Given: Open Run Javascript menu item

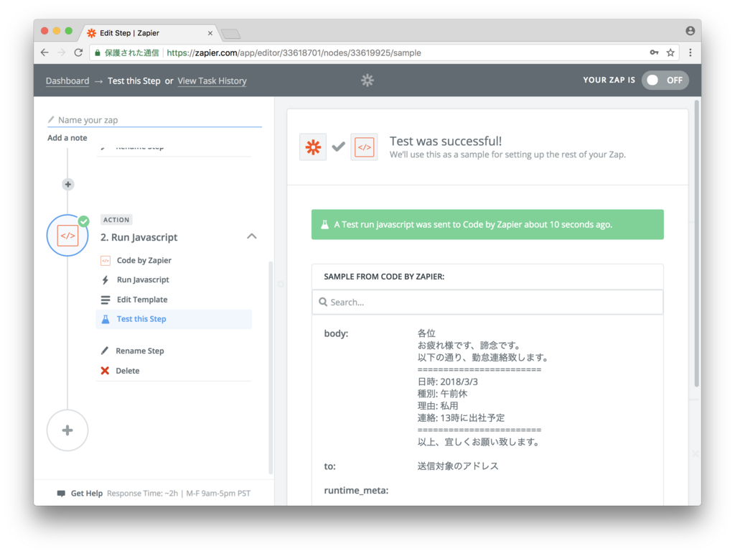Looking at the screenshot, I should [x=143, y=280].
